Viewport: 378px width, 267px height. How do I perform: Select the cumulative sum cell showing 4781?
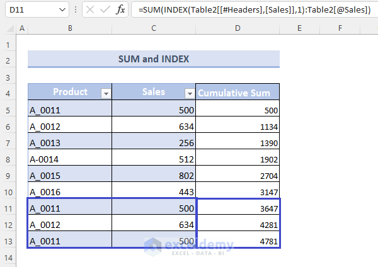[237, 241]
